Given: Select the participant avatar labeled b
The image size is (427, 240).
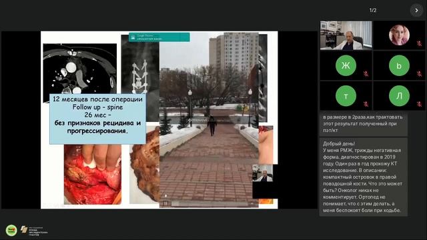Looking at the screenshot, I should (399, 65).
